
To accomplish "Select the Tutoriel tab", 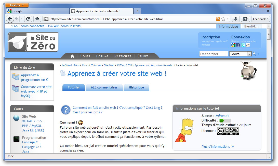I will [x=74, y=87].
